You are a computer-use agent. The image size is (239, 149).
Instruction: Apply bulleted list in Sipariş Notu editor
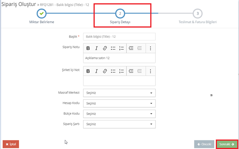click(113, 48)
